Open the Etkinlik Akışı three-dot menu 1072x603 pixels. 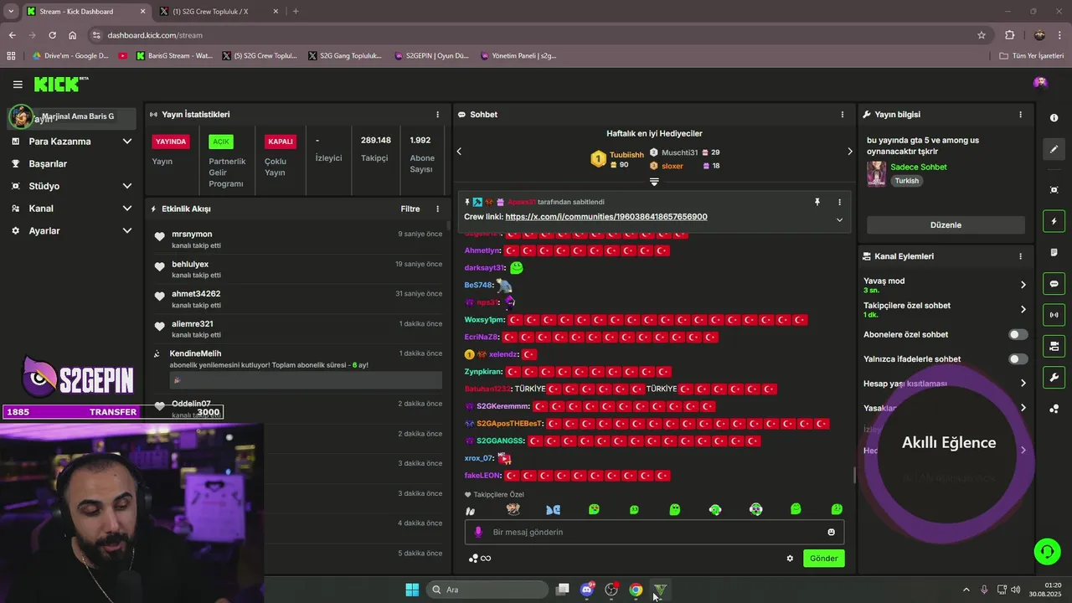click(x=437, y=209)
